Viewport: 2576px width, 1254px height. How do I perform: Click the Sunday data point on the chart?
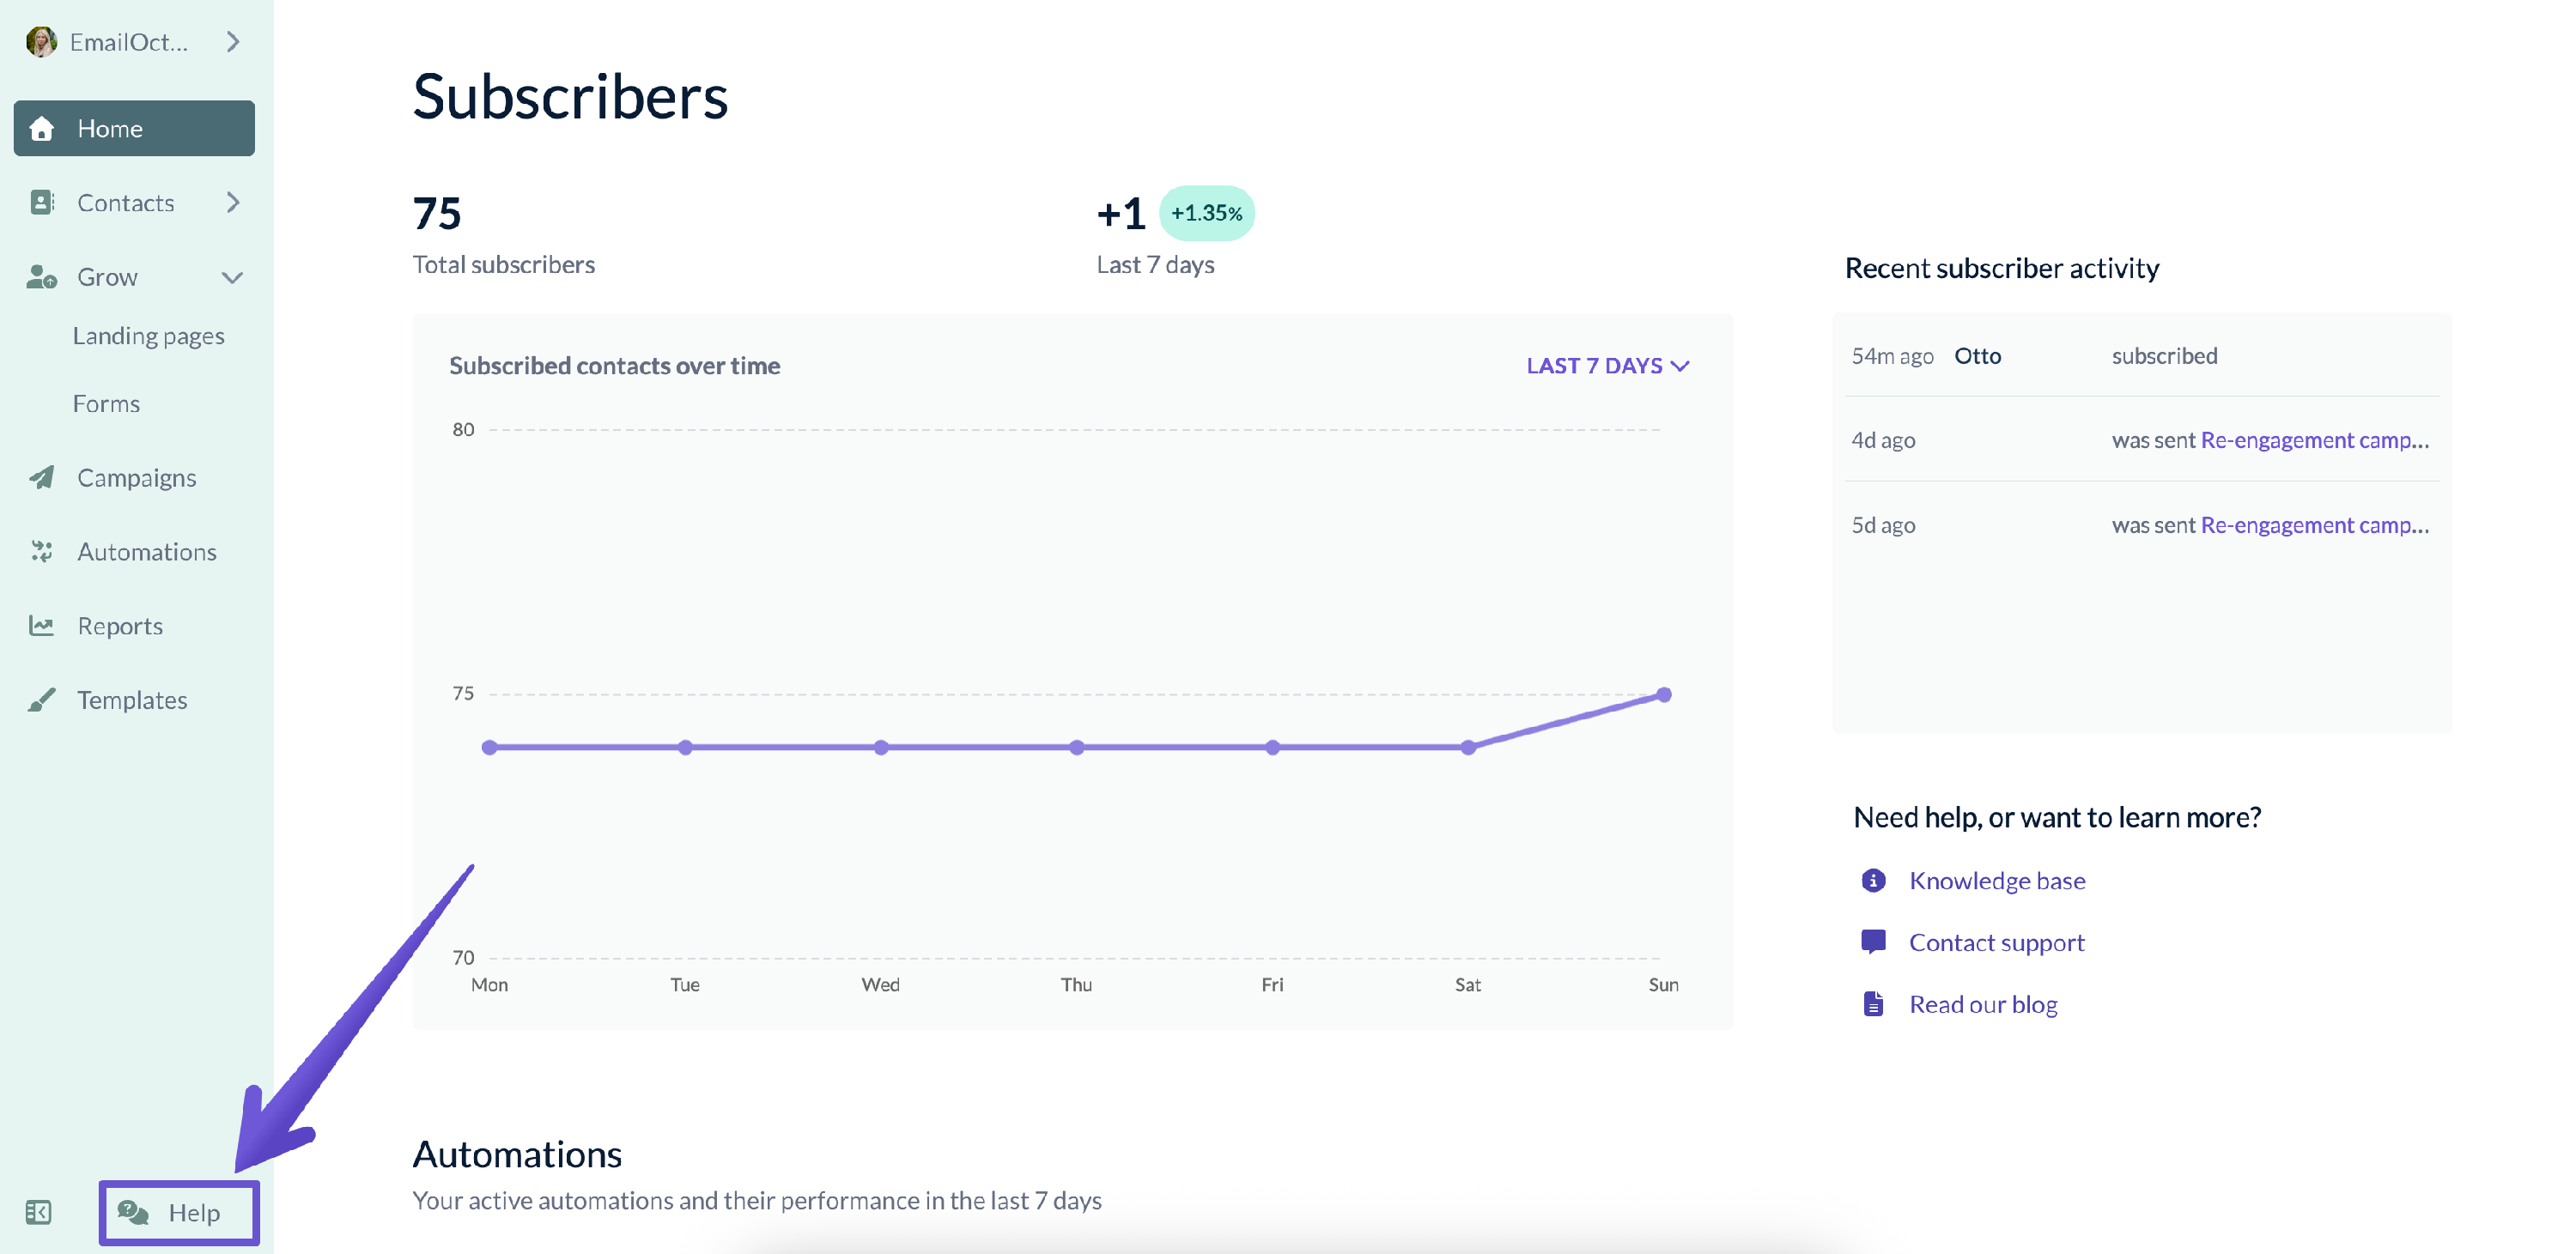coord(1664,694)
